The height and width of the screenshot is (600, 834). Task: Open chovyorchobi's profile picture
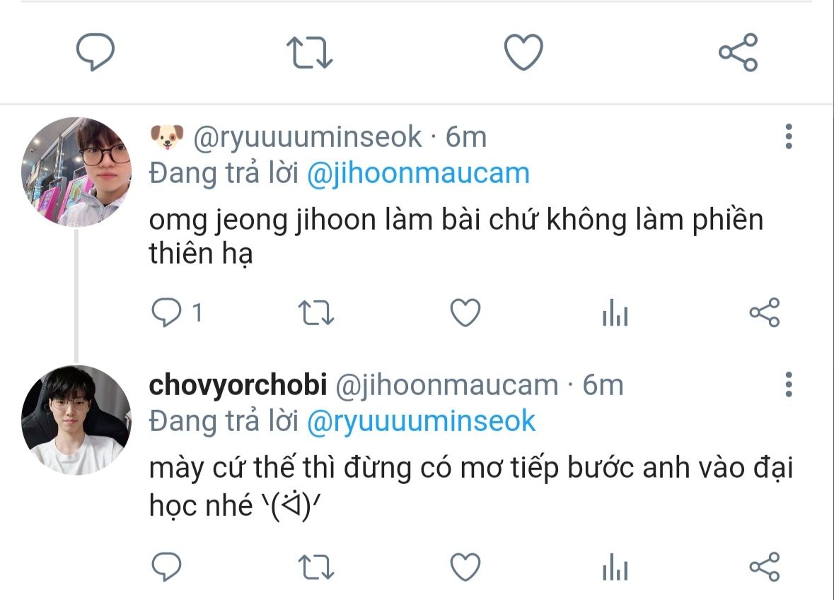[x=76, y=420]
